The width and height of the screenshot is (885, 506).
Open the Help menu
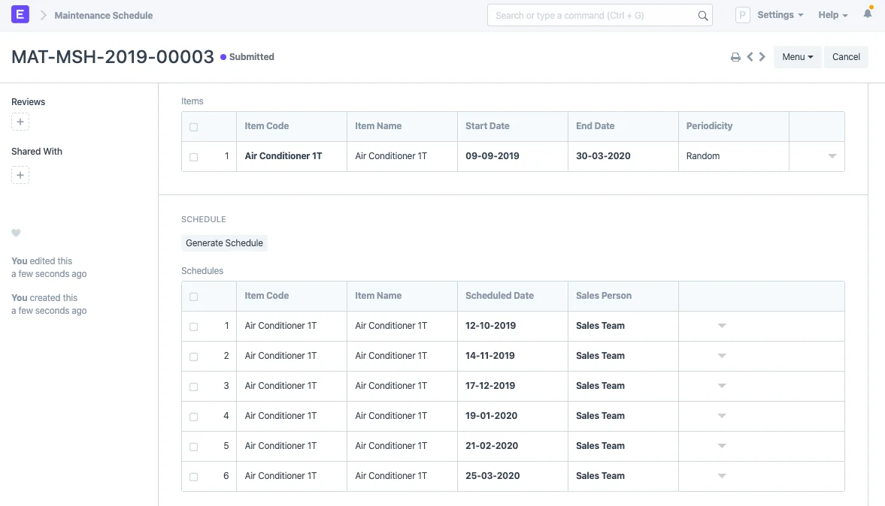832,15
